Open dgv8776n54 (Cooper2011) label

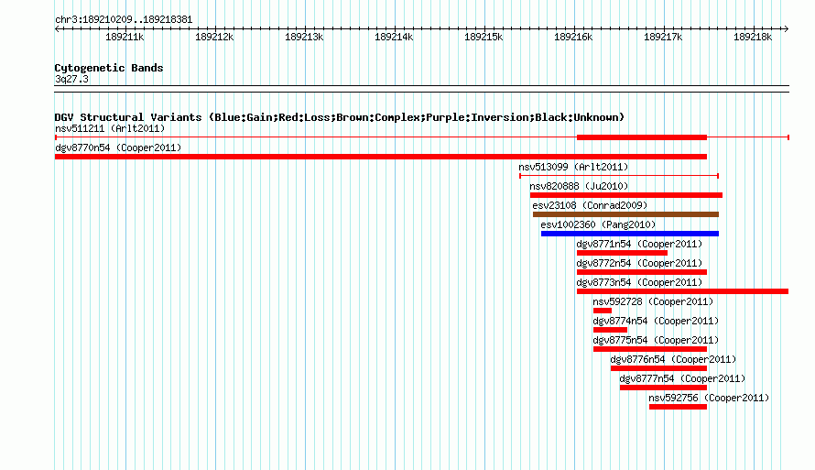coord(673,359)
